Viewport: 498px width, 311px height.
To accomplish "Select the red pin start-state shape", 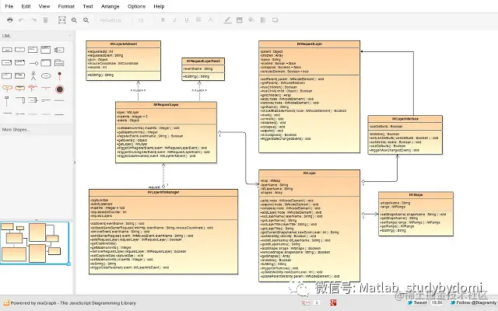I will point(59,75).
